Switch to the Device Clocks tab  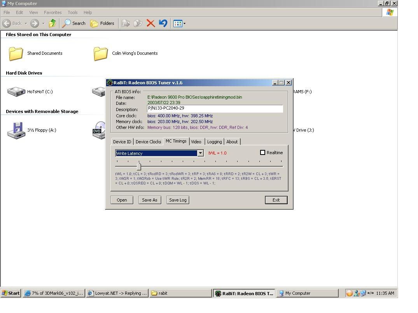pyautogui.click(x=148, y=142)
